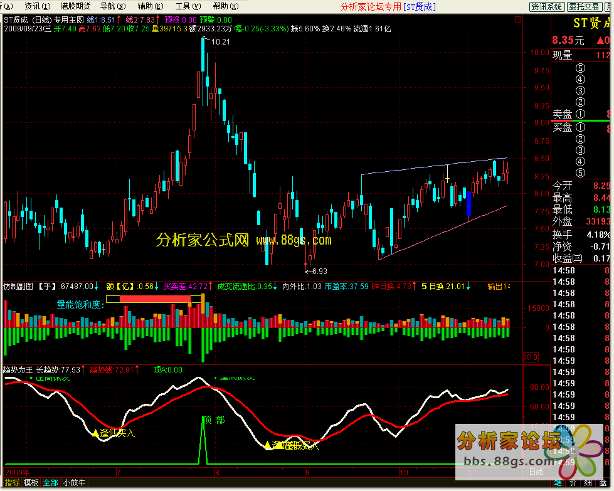
Task: Click the 长趋势:77.53 value
Action: 58,369
